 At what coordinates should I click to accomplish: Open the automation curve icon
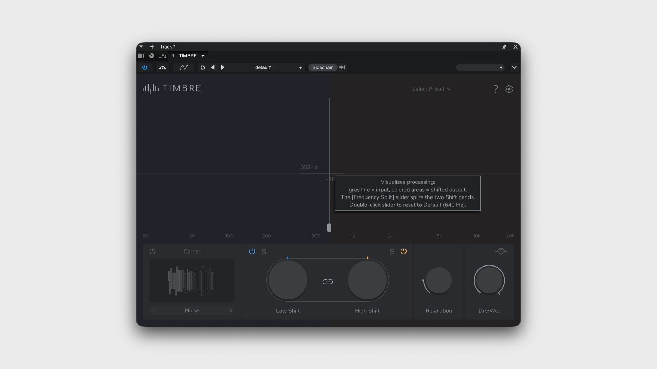184,67
